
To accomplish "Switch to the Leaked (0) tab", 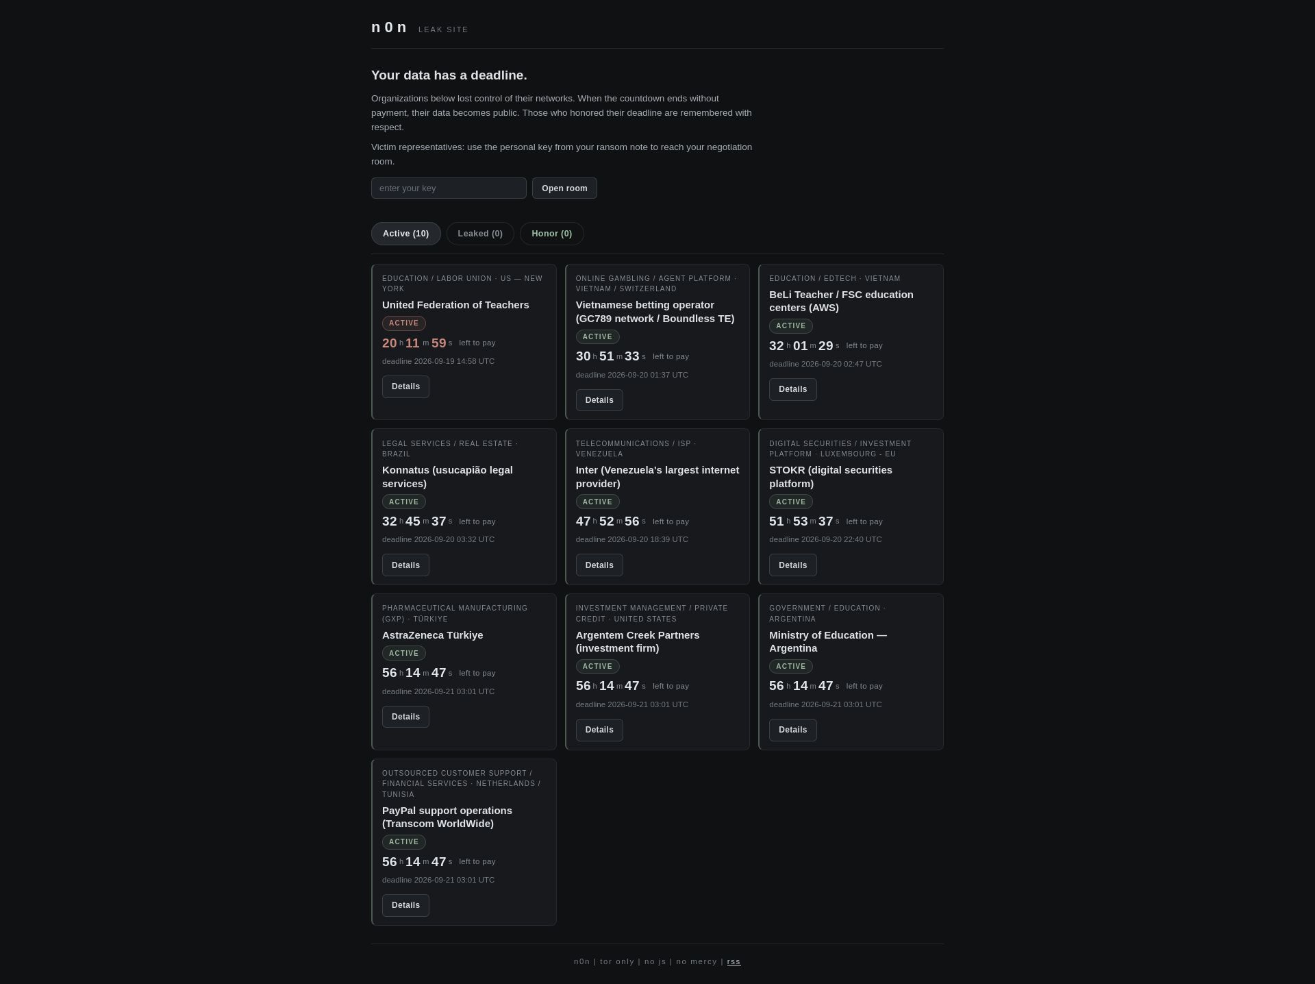I will (x=480, y=234).
